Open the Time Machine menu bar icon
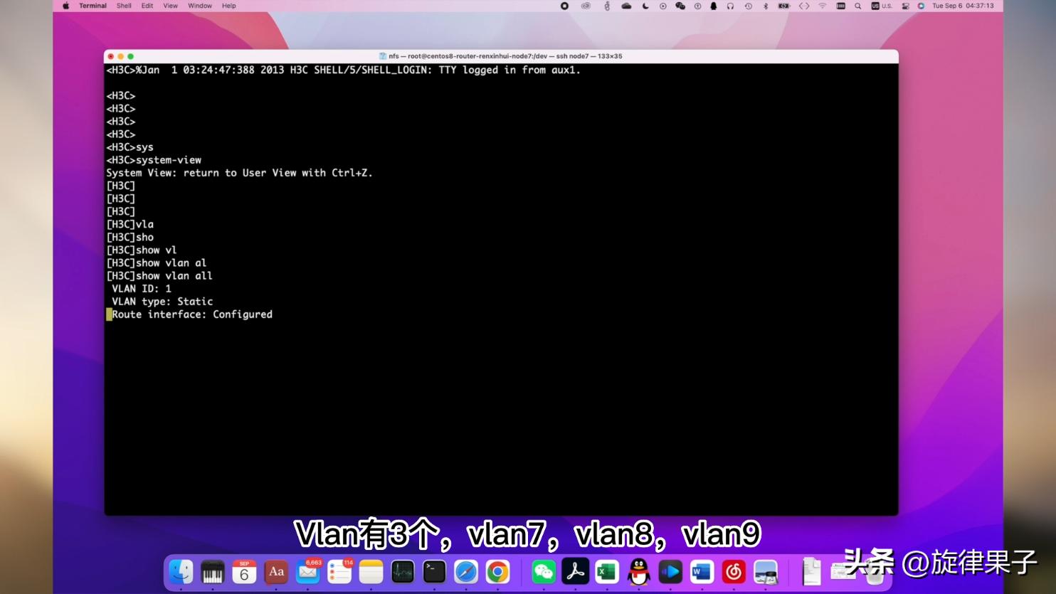 point(748,6)
